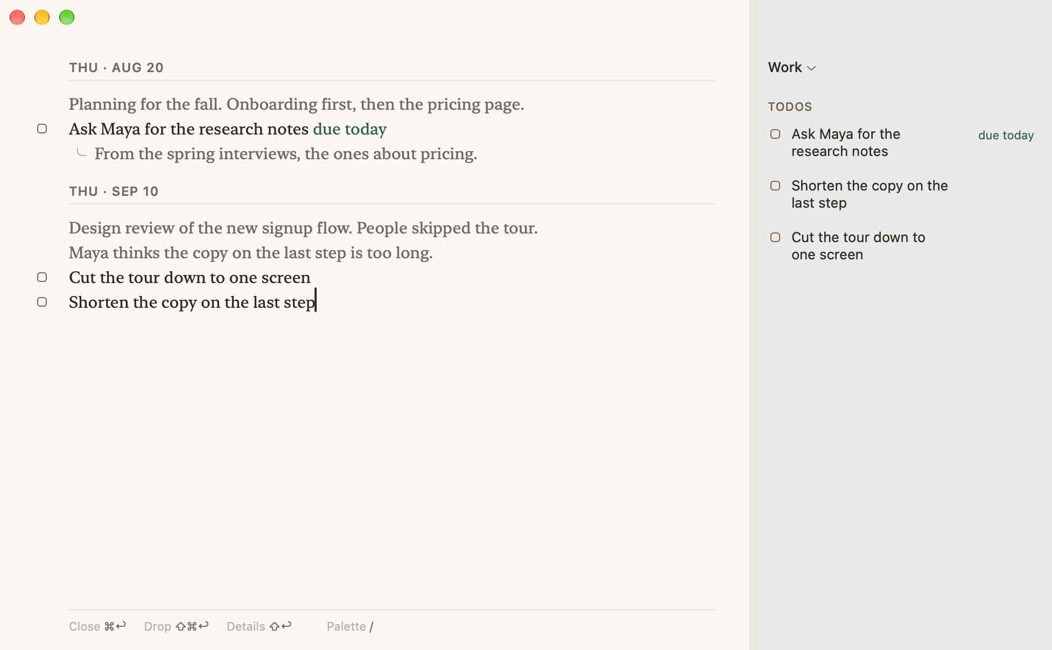Click the chevron next to Work
The image size is (1052, 650).
click(811, 68)
